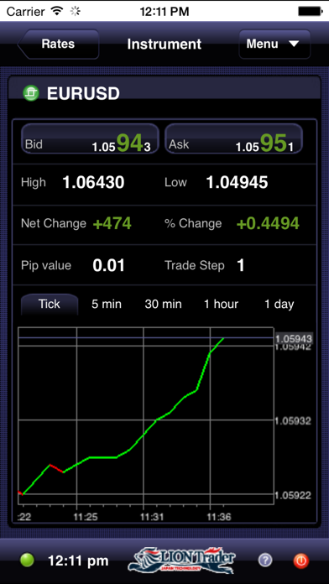The width and height of the screenshot is (329, 584).
Task: Tap the EURUSD instrument title
Action: click(83, 93)
